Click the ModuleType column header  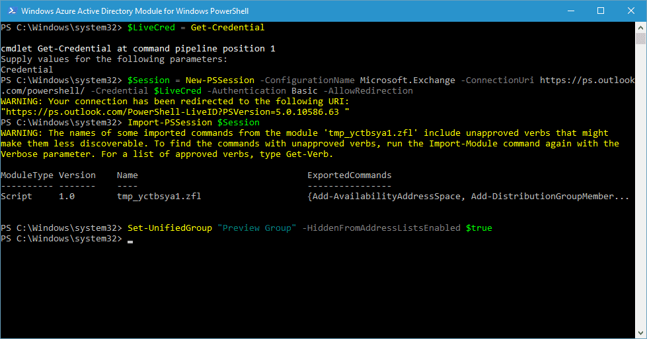click(27, 175)
